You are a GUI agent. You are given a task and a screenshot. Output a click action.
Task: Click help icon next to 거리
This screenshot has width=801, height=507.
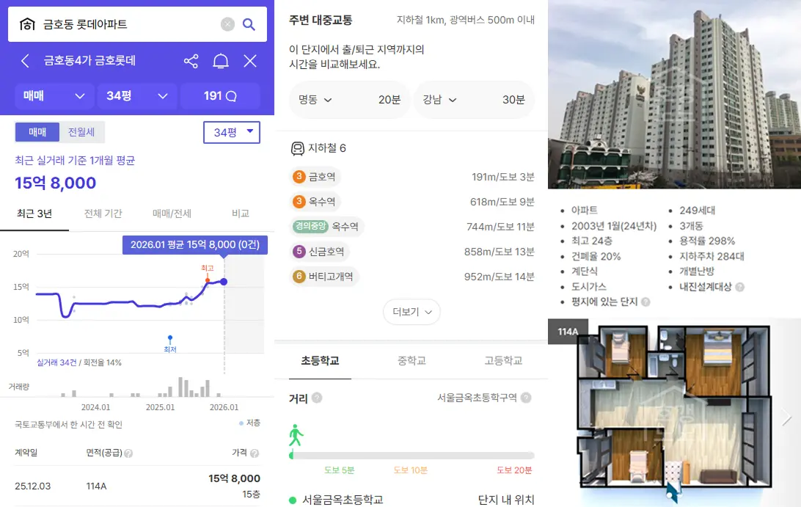point(317,398)
